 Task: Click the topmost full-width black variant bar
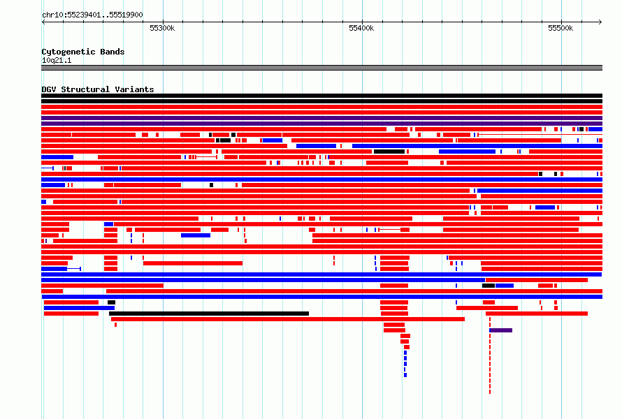pyautogui.click(x=321, y=96)
